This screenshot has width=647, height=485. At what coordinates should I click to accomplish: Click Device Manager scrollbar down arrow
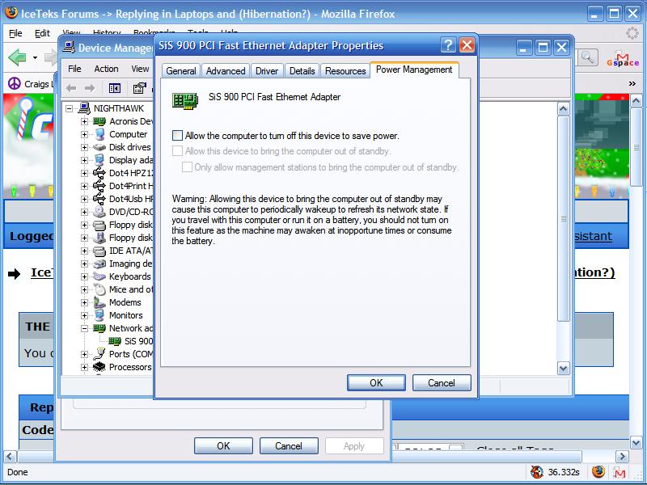[x=563, y=368]
